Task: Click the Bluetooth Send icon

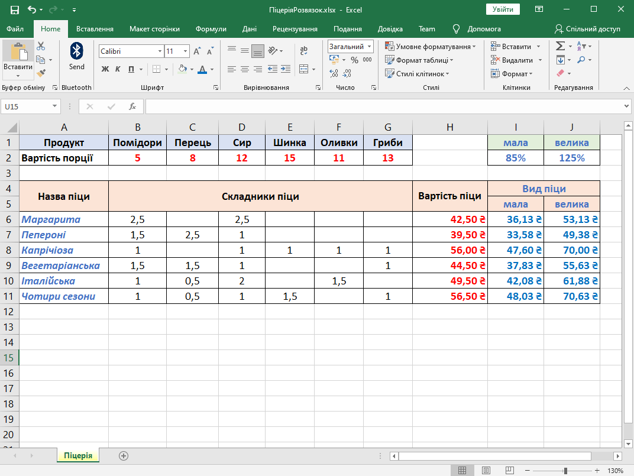Action: (x=76, y=56)
